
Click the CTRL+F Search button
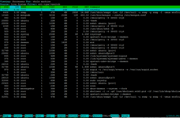pos(110,116)
